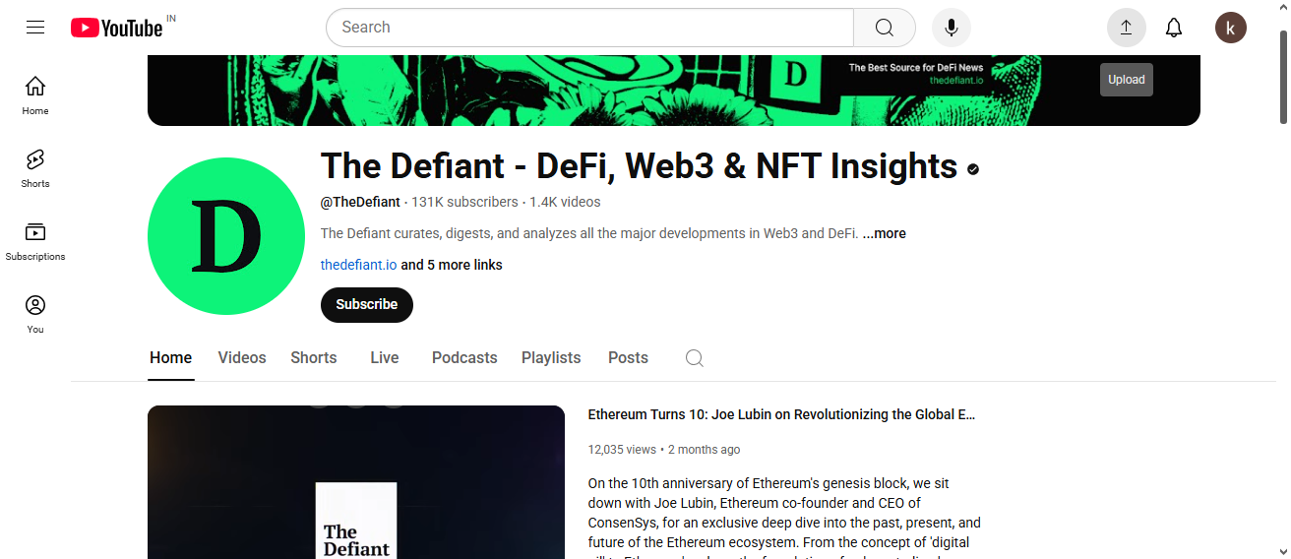Switch to the Videos tab
Viewport: 1291px width, 559px height.
[x=242, y=358]
